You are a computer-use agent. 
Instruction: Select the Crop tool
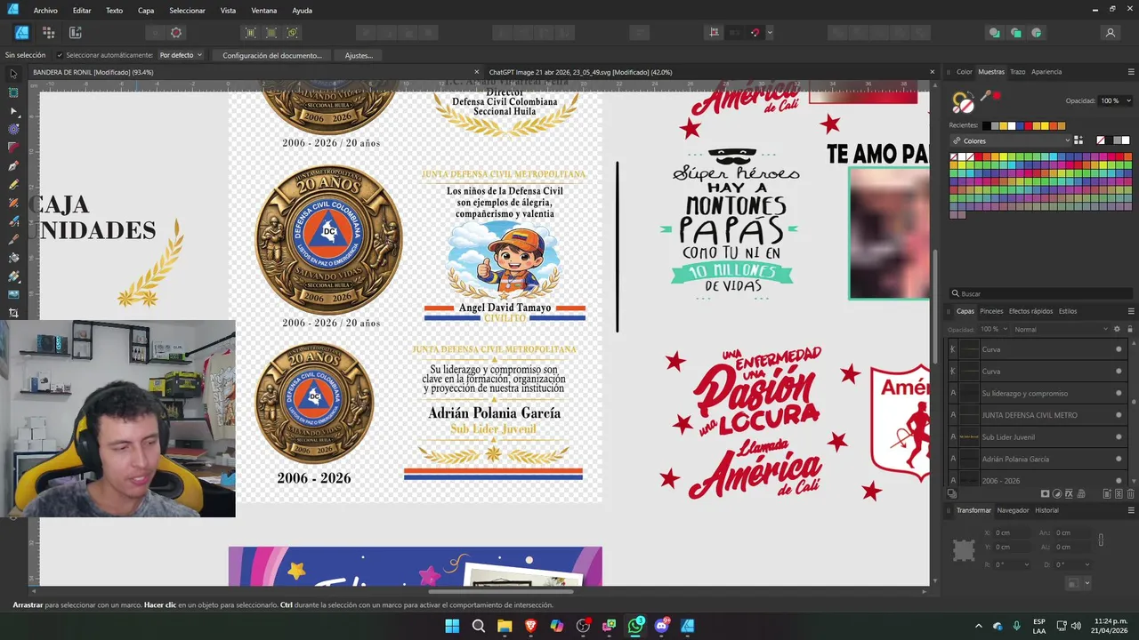tap(13, 313)
